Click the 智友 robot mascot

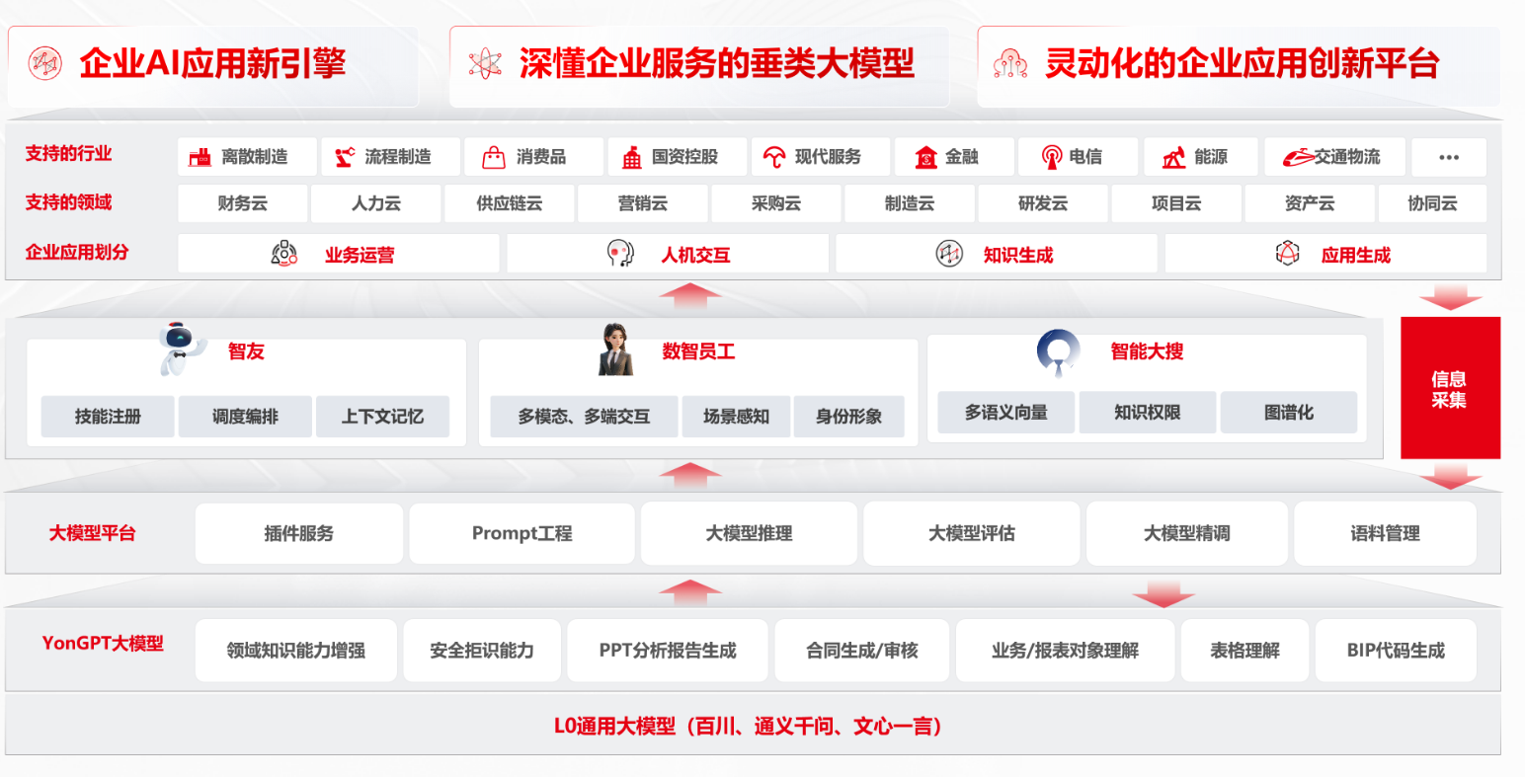182,349
